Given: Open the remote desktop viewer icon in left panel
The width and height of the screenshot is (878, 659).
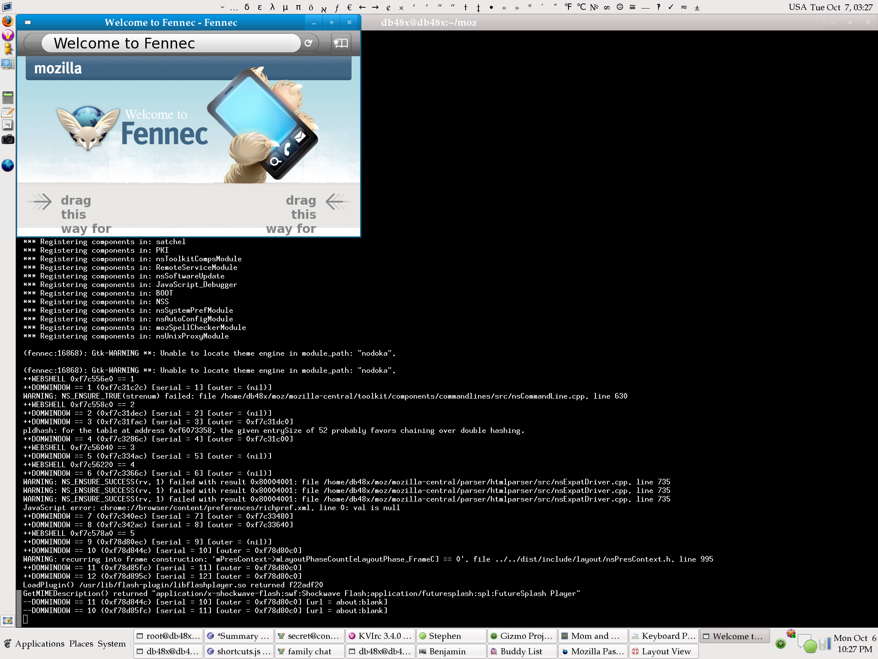Looking at the screenshot, I should click(8, 63).
